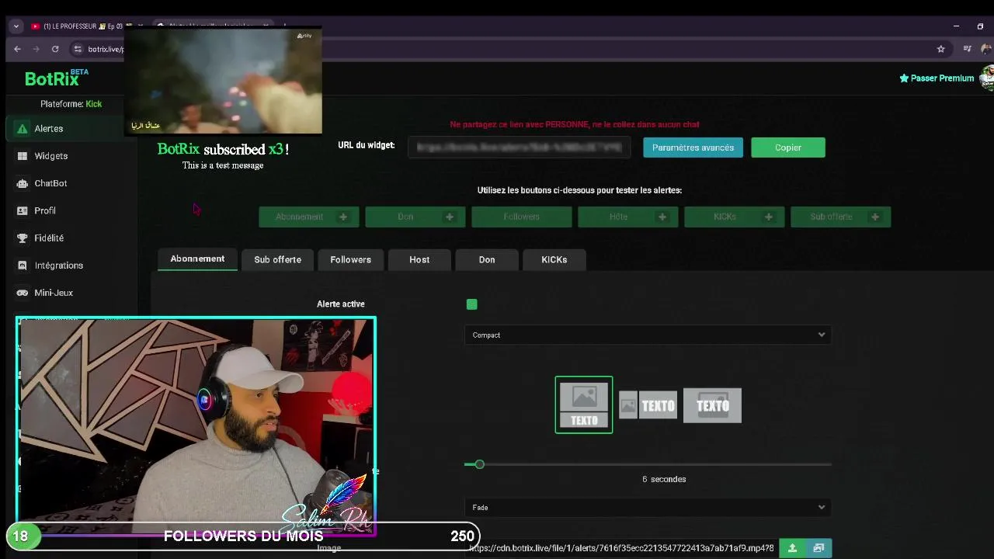Toggle the Alerte active checkbox
Viewport: 994px width, 559px height.
[471, 304]
